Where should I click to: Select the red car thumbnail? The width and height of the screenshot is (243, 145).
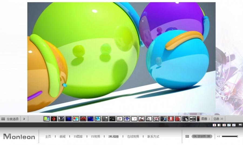[x=83, y=119]
